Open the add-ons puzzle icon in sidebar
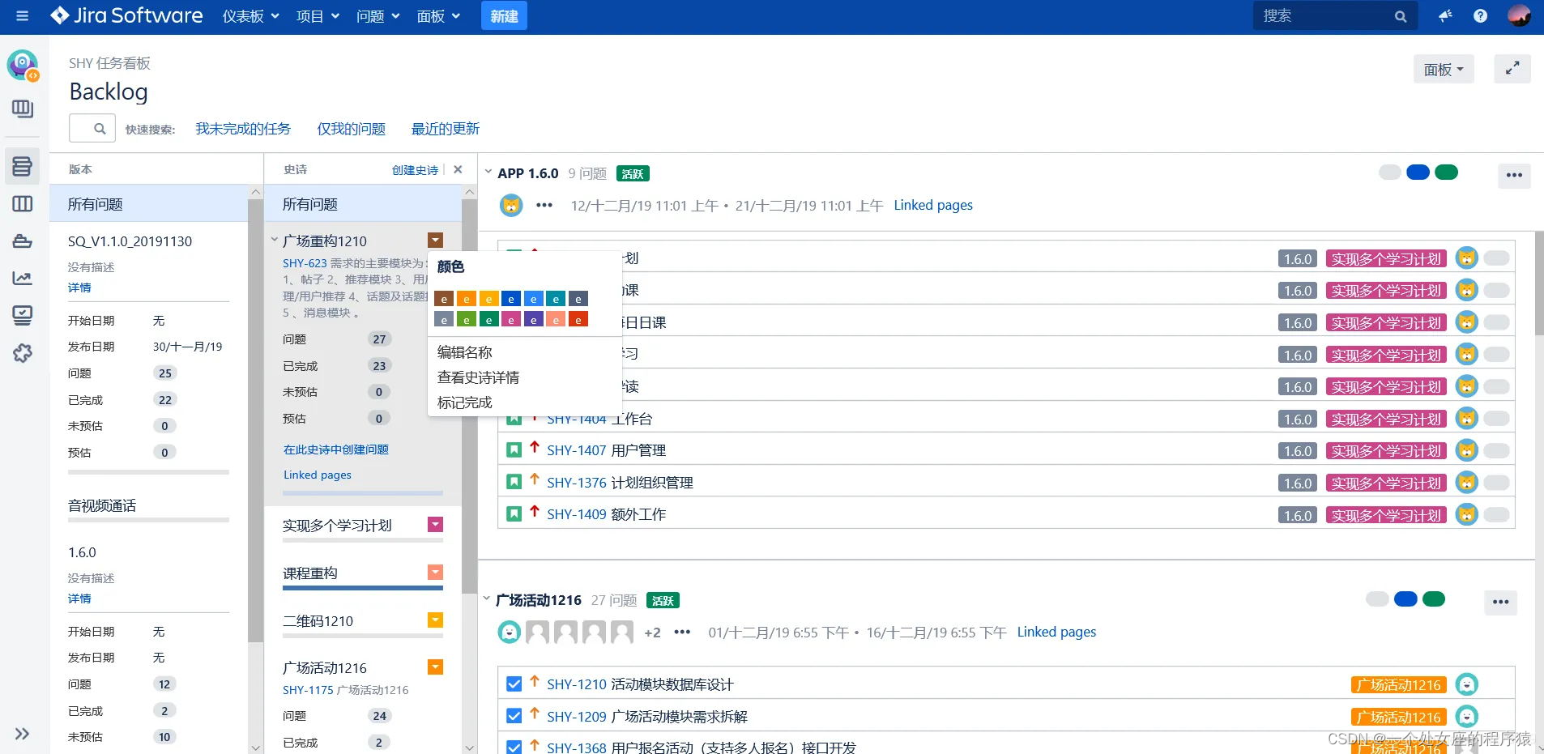Viewport: 1544px width, 754px height. pyautogui.click(x=22, y=353)
